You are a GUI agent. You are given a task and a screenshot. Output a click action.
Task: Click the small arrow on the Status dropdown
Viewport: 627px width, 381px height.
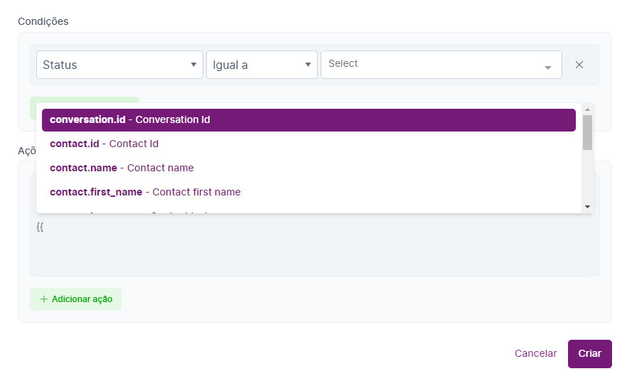point(193,65)
